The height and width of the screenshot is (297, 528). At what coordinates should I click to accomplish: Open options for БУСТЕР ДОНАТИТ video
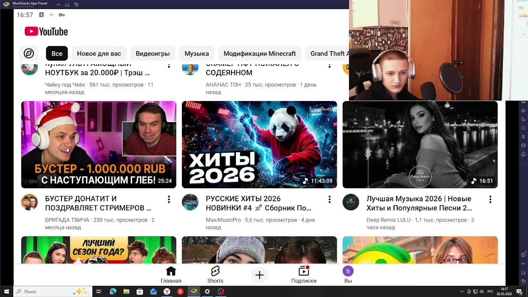pos(169,200)
